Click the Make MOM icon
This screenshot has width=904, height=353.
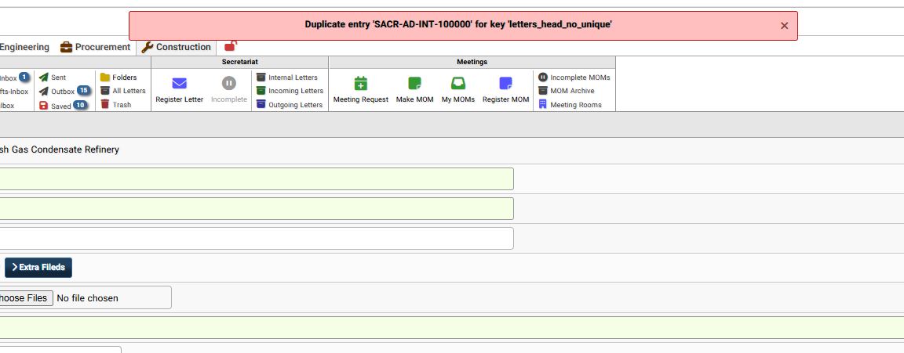(x=414, y=84)
